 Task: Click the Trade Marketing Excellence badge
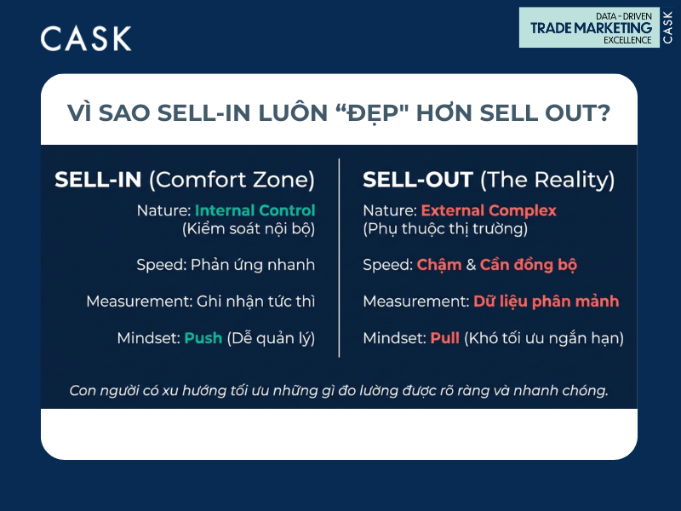[589, 28]
